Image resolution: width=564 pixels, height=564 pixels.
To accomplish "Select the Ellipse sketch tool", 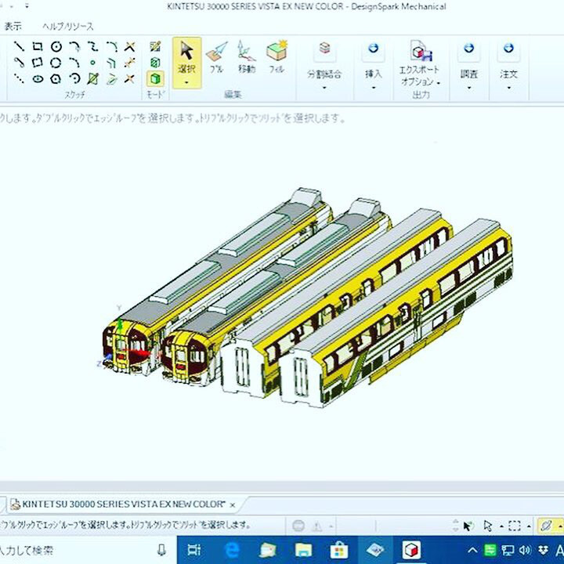I will [x=38, y=79].
